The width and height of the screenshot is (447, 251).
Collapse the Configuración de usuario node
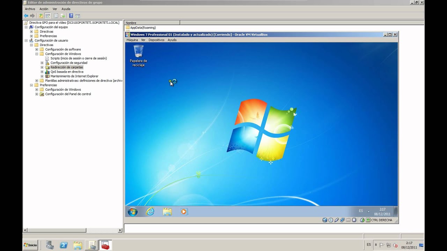coord(26,40)
